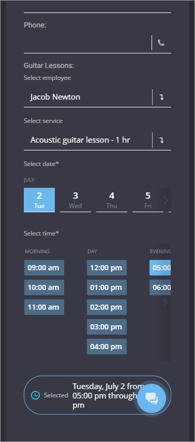Select the 02:00 pm time slot
The width and height of the screenshot is (195, 442).
(107, 307)
